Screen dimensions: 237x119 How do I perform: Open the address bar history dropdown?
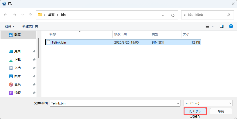(x=163, y=15)
